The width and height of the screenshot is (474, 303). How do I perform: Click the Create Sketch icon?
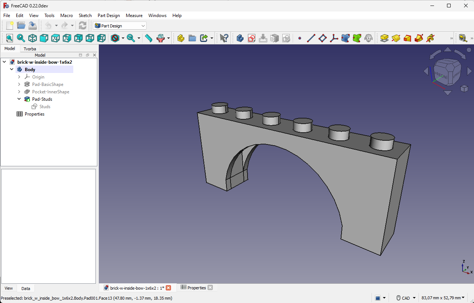click(x=252, y=38)
